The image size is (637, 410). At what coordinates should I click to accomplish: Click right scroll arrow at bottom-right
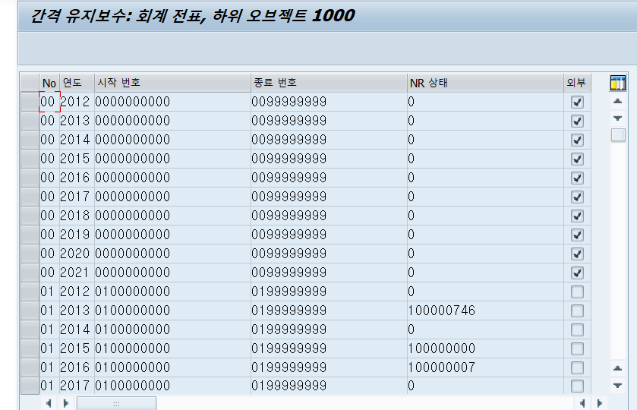(x=599, y=403)
